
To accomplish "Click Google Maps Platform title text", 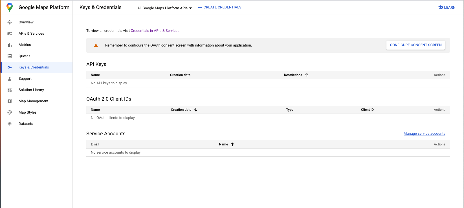I will (44, 7).
